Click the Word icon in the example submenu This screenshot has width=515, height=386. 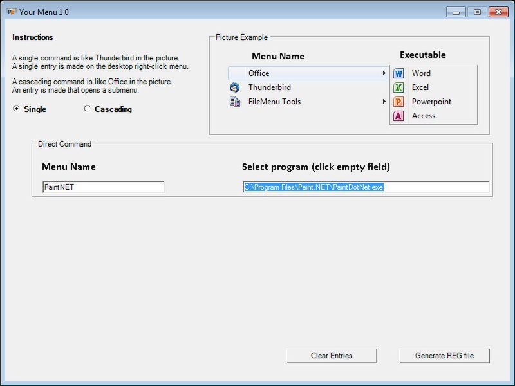tap(398, 73)
